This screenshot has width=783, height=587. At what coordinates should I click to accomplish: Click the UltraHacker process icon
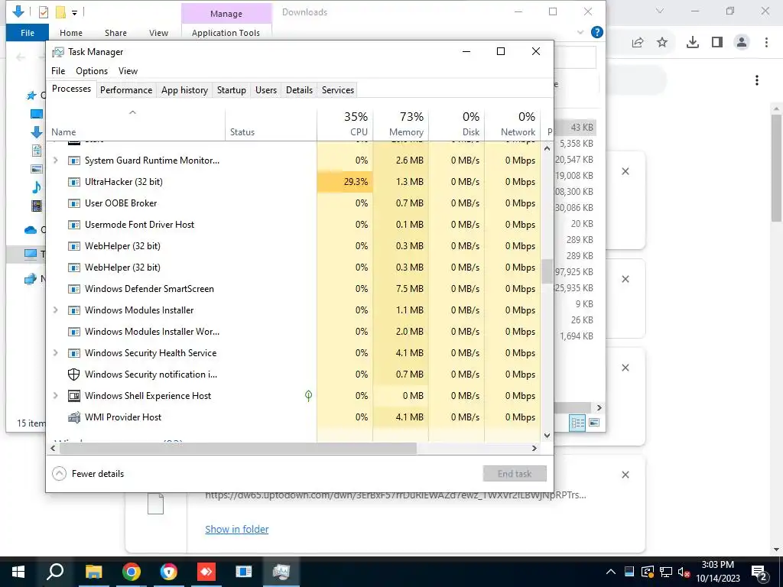pyautogui.click(x=74, y=182)
